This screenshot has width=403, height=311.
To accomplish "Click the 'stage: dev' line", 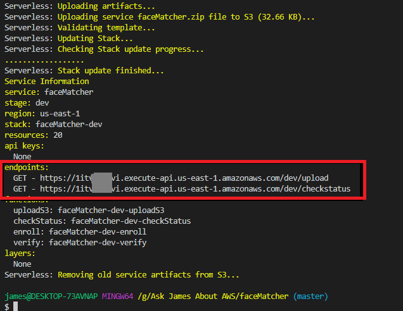I will pyautogui.click(x=26, y=103).
